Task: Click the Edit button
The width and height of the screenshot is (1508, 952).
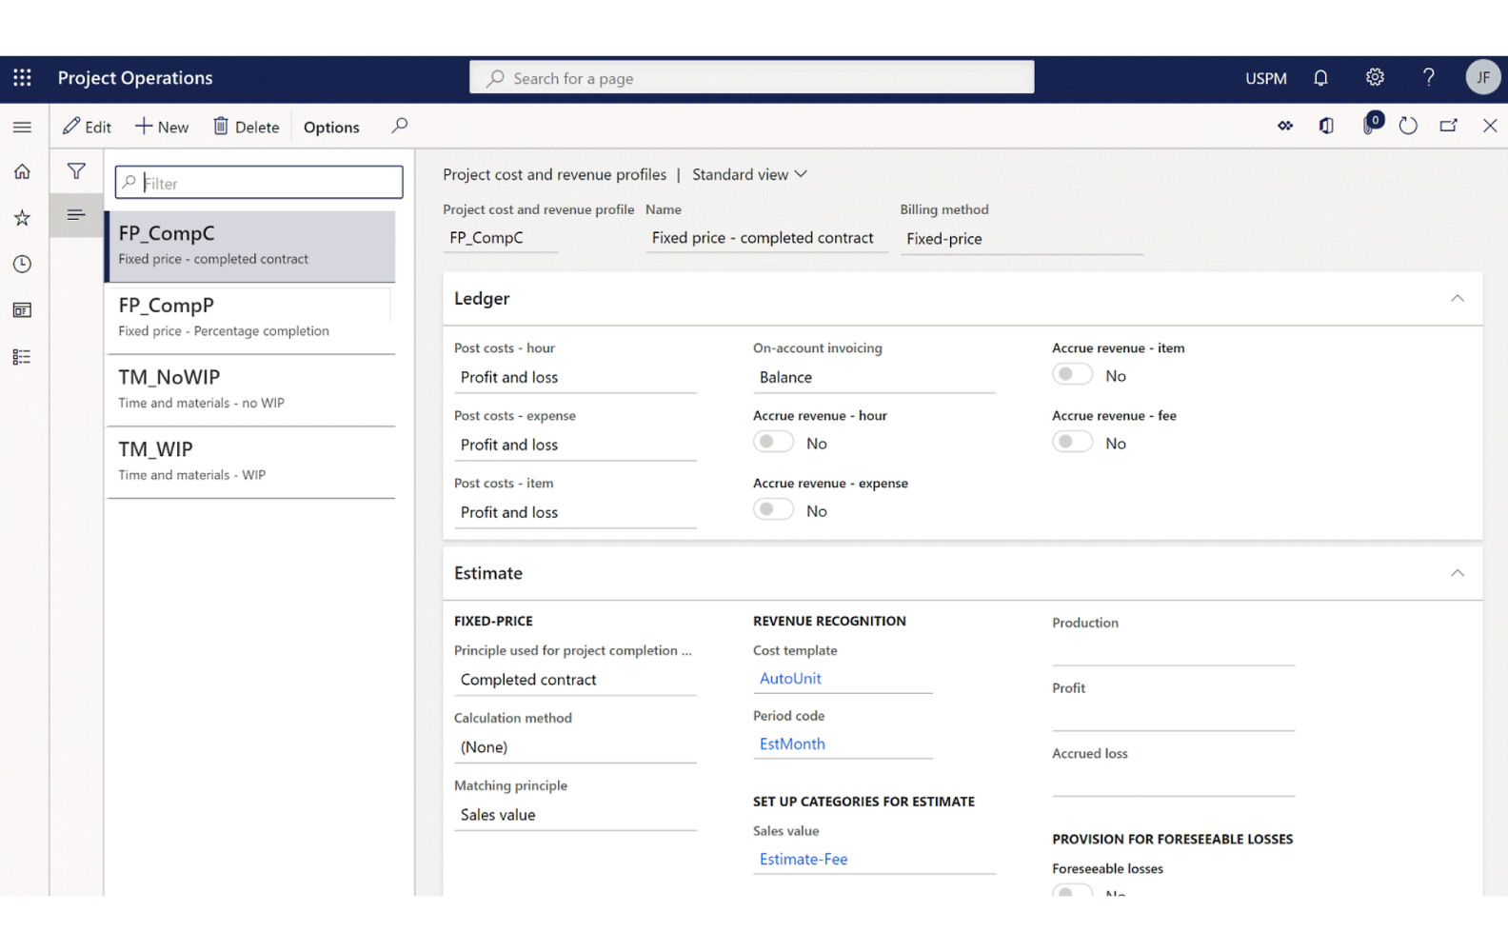Action: pyautogui.click(x=87, y=127)
